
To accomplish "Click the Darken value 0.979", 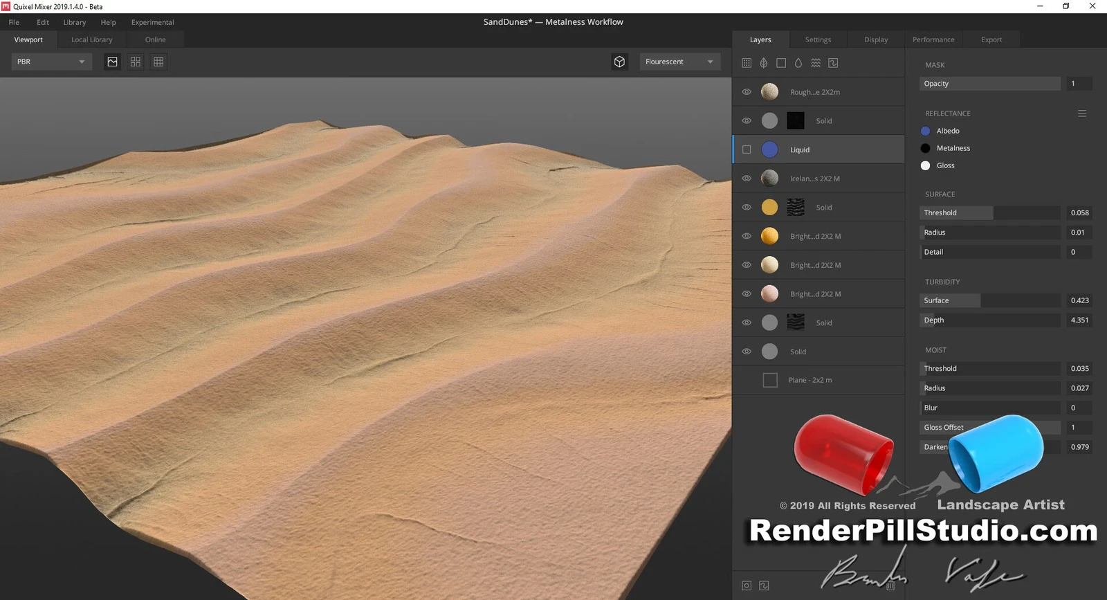I will (x=1079, y=447).
